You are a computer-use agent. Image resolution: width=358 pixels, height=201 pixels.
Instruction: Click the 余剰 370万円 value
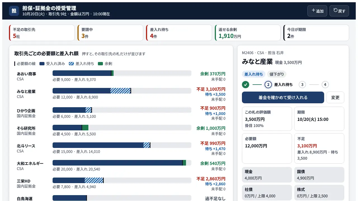tap(213, 74)
